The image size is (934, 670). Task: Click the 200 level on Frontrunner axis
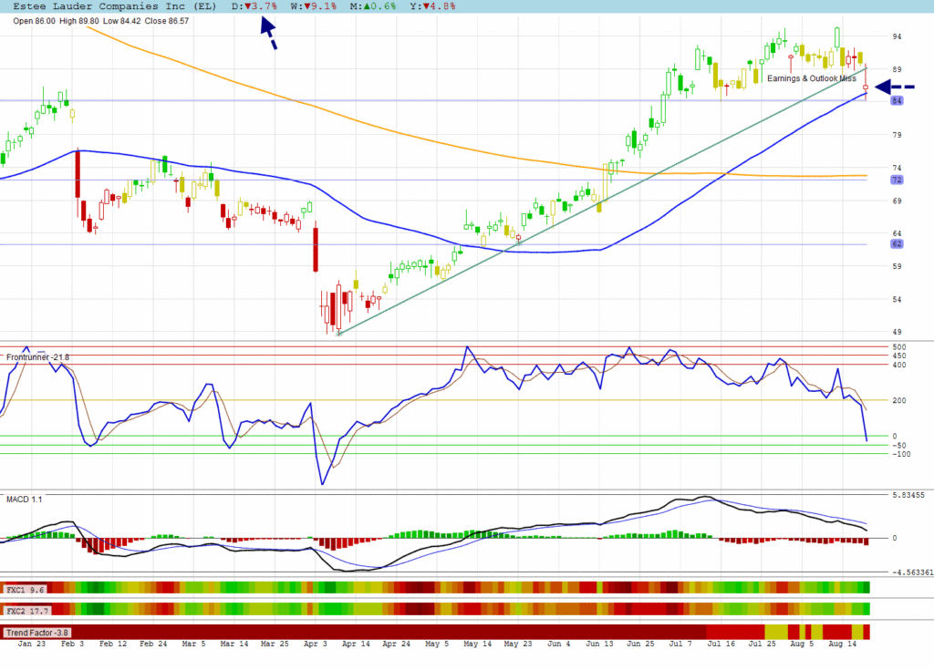coord(898,401)
